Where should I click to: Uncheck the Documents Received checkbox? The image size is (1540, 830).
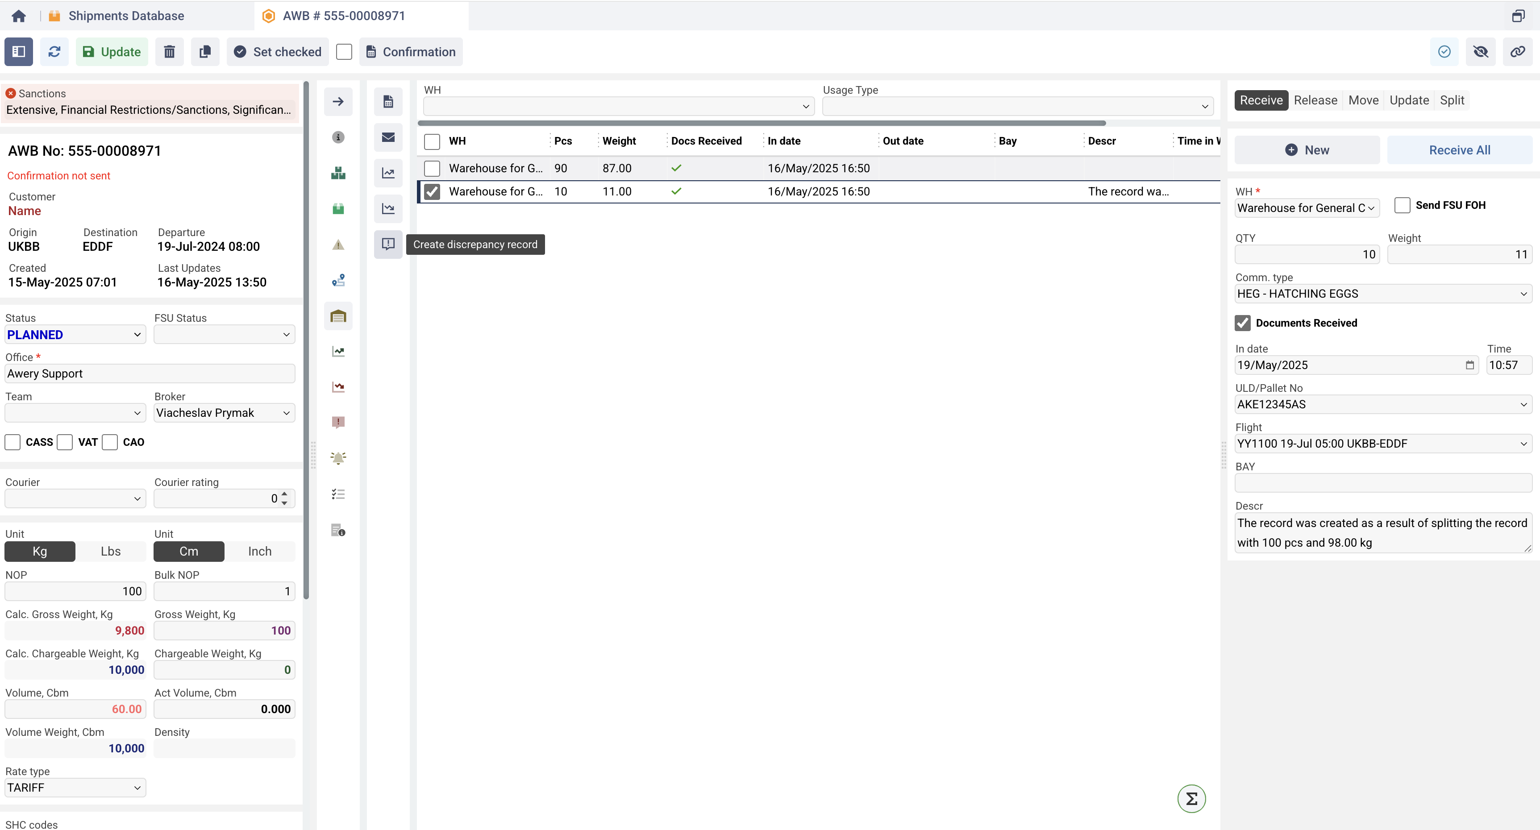pos(1242,323)
